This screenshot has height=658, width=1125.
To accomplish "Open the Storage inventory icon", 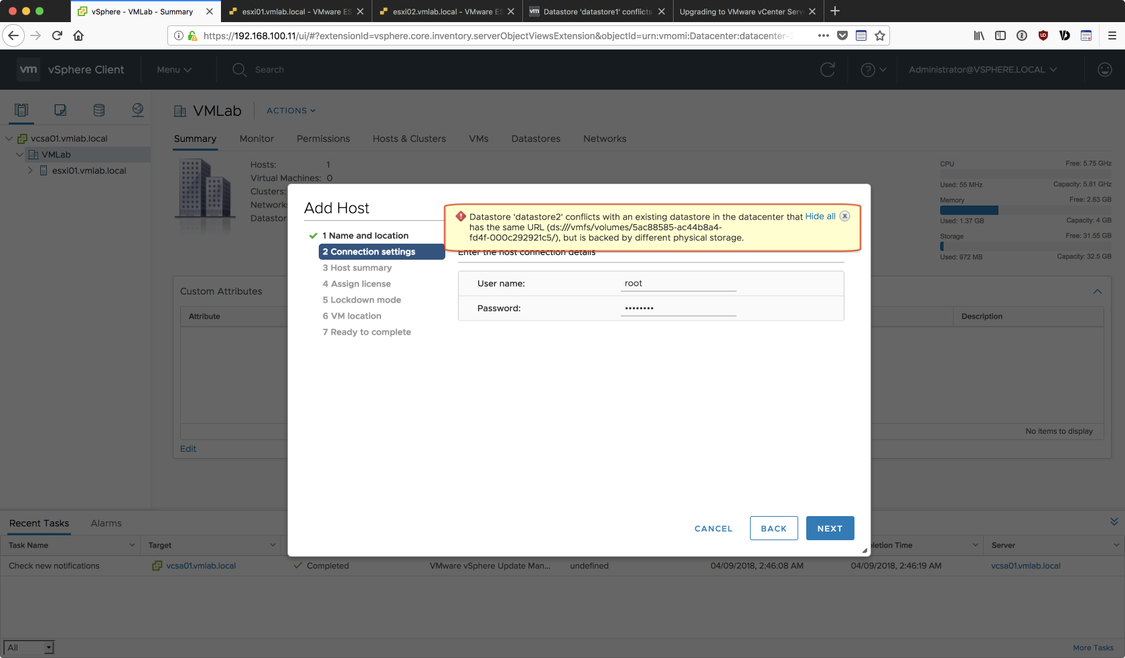I will coord(99,110).
